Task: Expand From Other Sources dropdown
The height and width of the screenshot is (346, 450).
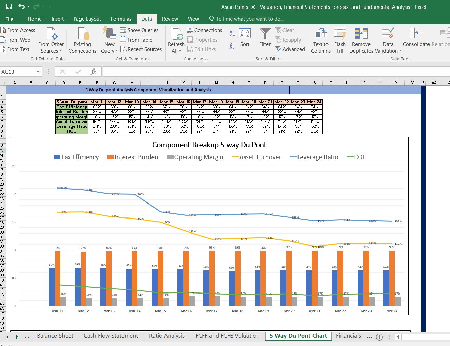Action: tap(51, 41)
